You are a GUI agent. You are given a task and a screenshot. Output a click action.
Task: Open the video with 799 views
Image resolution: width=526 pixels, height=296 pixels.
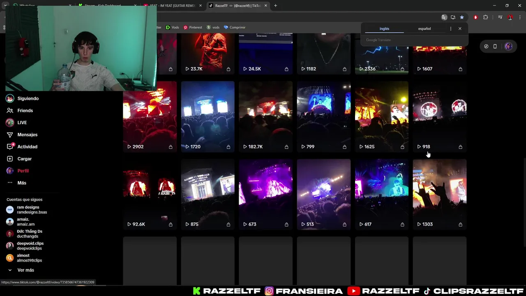click(x=324, y=117)
